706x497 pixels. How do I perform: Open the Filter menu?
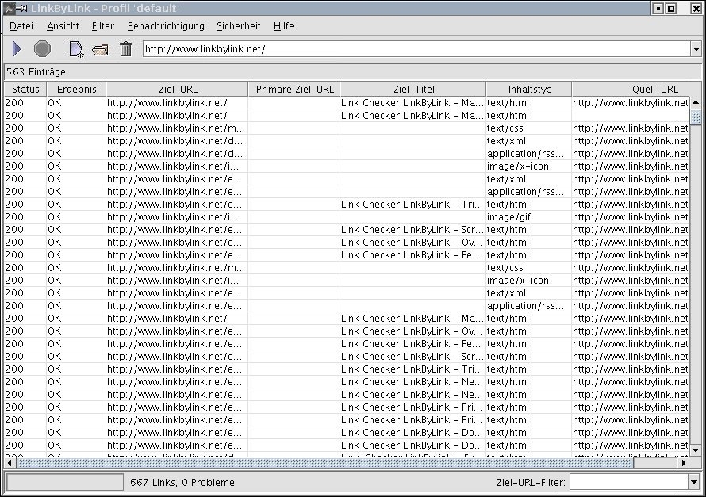pyautogui.click(x=102, y=26)
